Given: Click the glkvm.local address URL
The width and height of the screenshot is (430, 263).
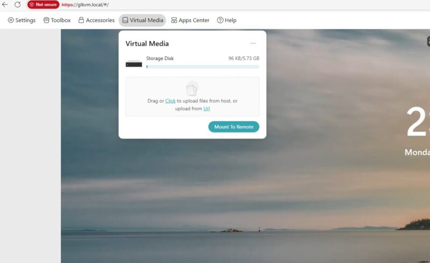Looking at the screenshot, I should pyautogui.click(x=85, y=5).
